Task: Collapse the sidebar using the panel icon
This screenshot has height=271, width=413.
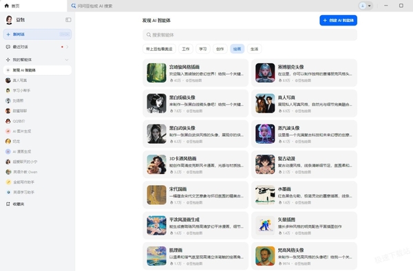Action: (x=68, y=20)
